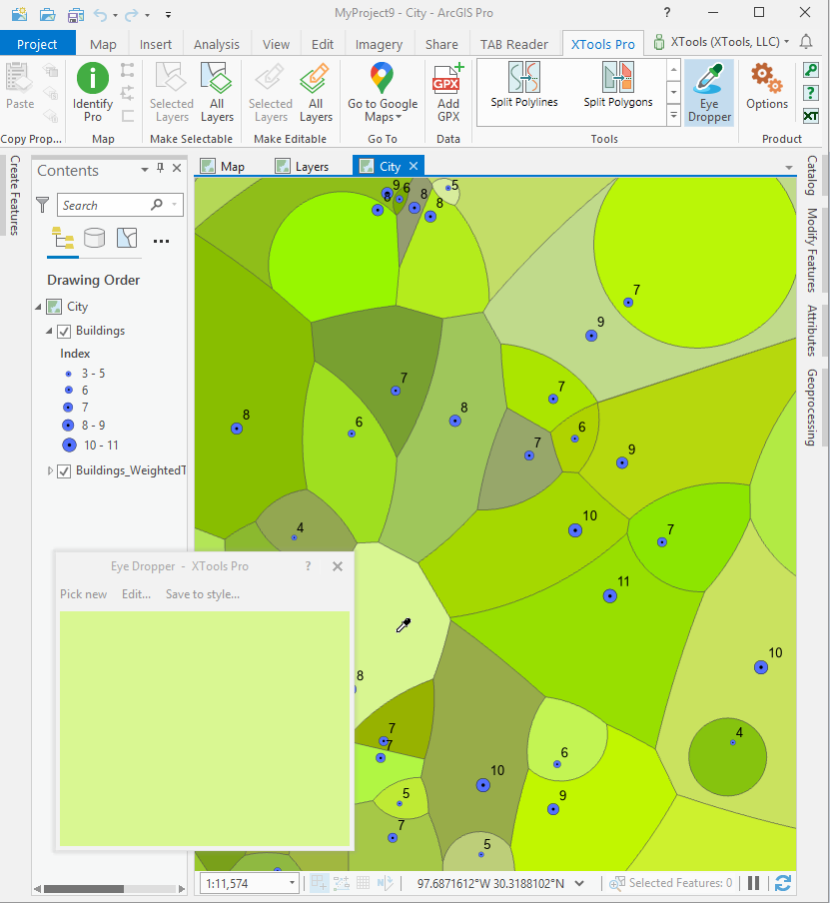Click the Add GPX icon
This screenshot has height=903, width=830.
(448, 81)
